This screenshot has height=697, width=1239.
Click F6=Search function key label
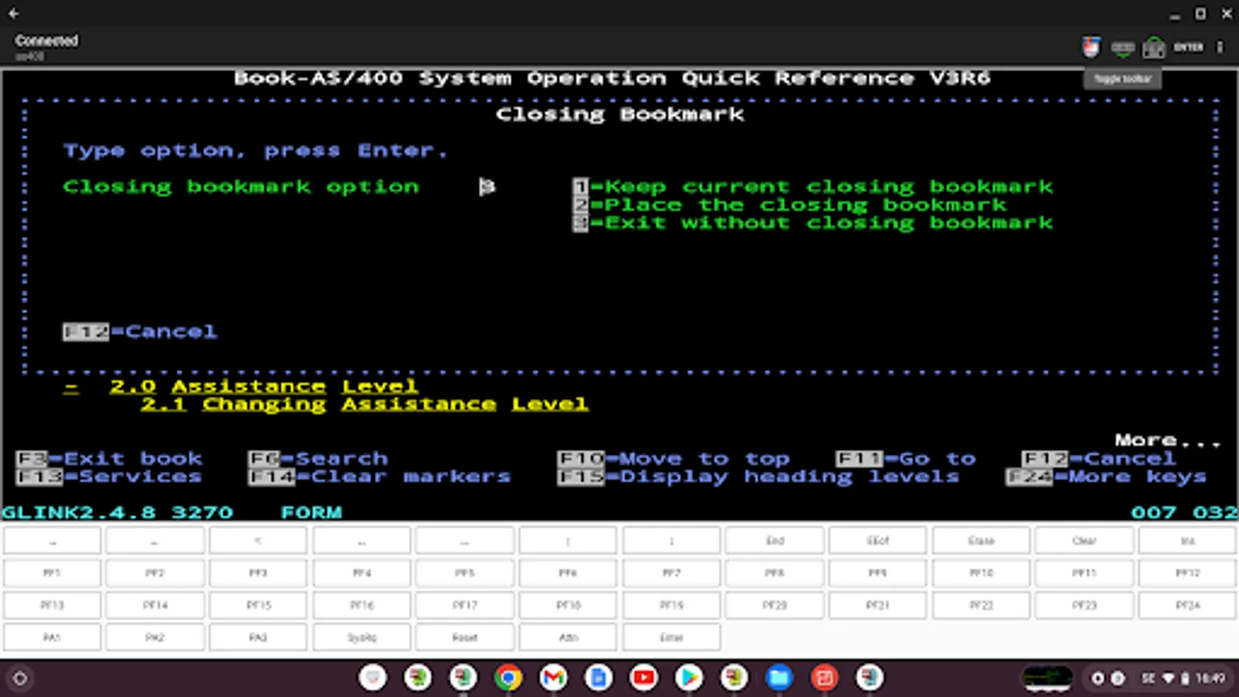(x=318, y=458)
